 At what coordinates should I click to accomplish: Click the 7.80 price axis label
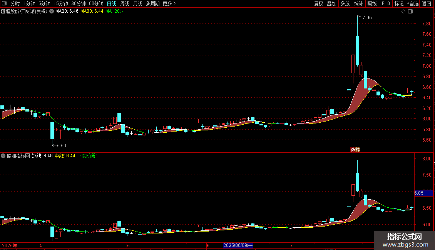coord(427,24)
